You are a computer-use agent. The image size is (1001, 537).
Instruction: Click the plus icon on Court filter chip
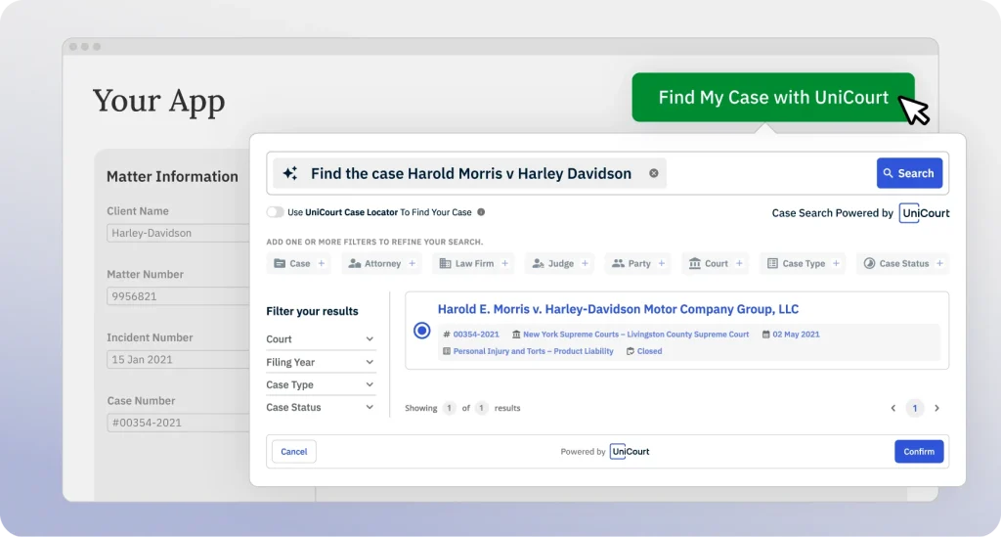tap(739, 263)
